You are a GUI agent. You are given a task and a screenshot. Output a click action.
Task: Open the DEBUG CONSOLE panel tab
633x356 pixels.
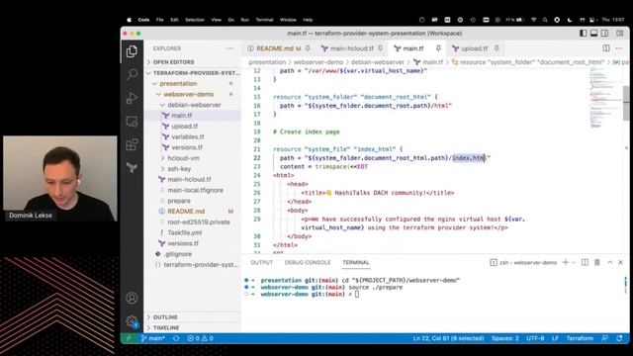pyautogui.click(x=308, y=262)
